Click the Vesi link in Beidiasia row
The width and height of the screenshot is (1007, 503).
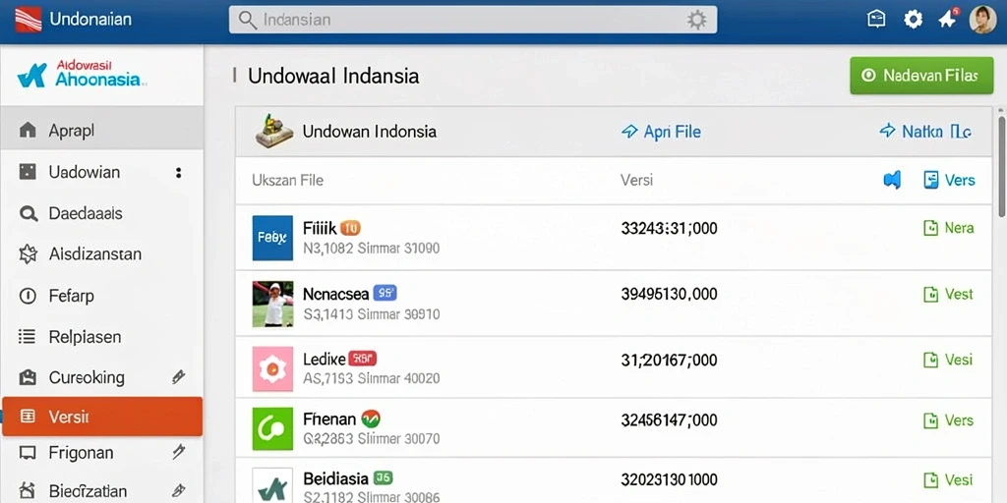click(x=949, y=479)
